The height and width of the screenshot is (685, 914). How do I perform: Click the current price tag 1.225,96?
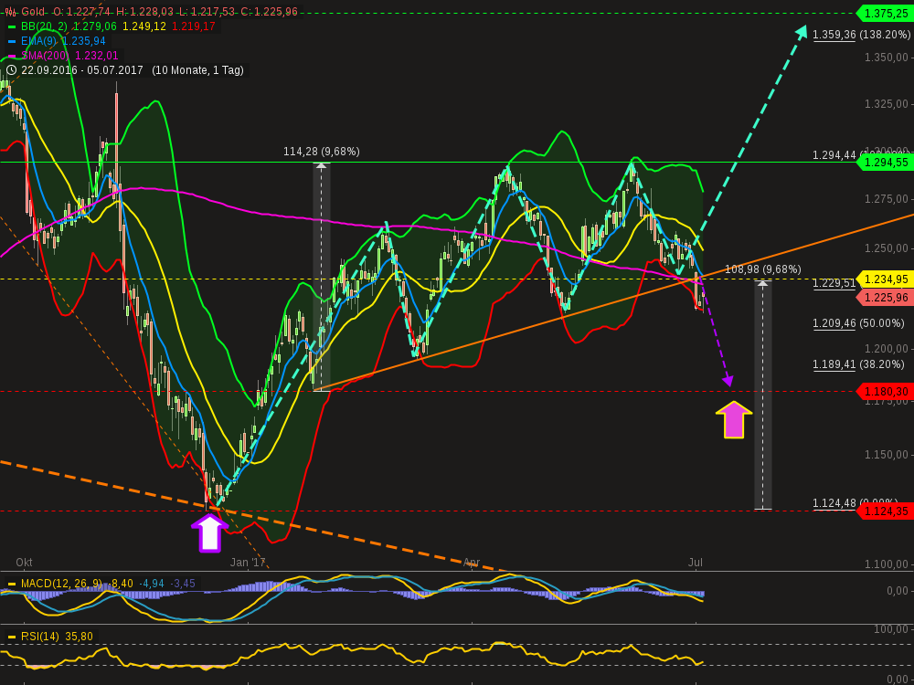coord(886,297)
